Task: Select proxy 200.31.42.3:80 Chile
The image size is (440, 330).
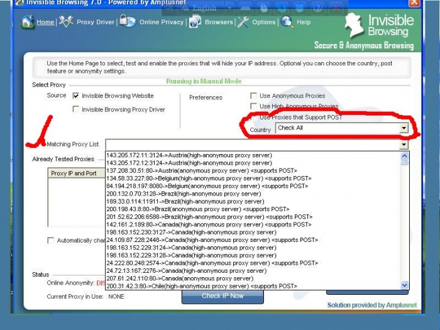Action: 253,286
